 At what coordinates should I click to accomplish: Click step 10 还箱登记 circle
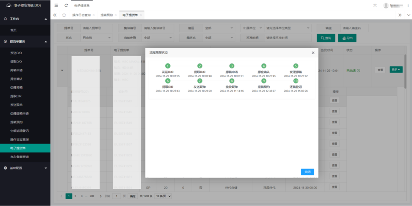tap(296, 81)
